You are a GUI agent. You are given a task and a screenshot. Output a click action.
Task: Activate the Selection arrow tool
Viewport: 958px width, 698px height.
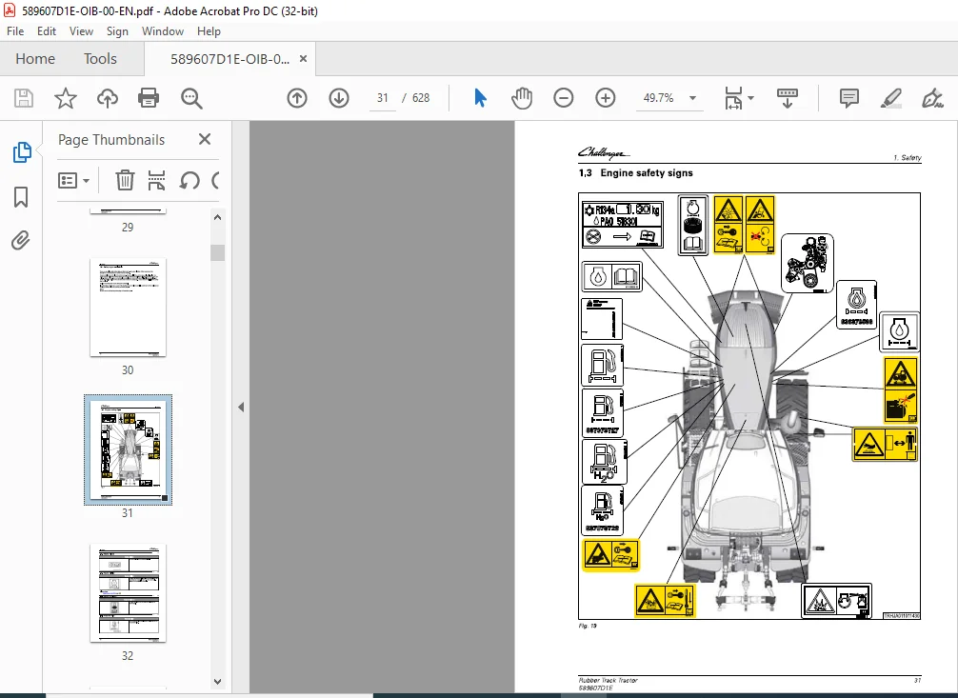[x=480, y=98]
